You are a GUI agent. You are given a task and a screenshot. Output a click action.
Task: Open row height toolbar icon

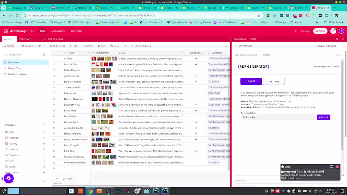125,46
